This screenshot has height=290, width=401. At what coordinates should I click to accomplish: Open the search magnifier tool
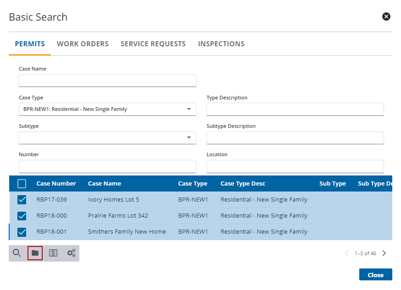coord(17,253)
